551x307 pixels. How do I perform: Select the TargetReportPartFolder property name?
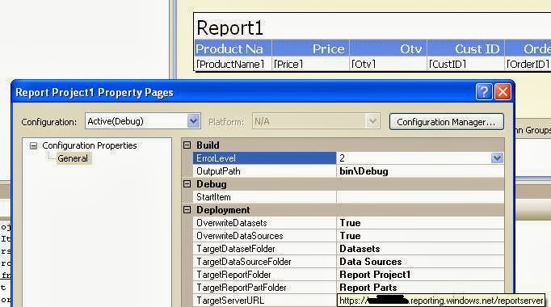242,288
